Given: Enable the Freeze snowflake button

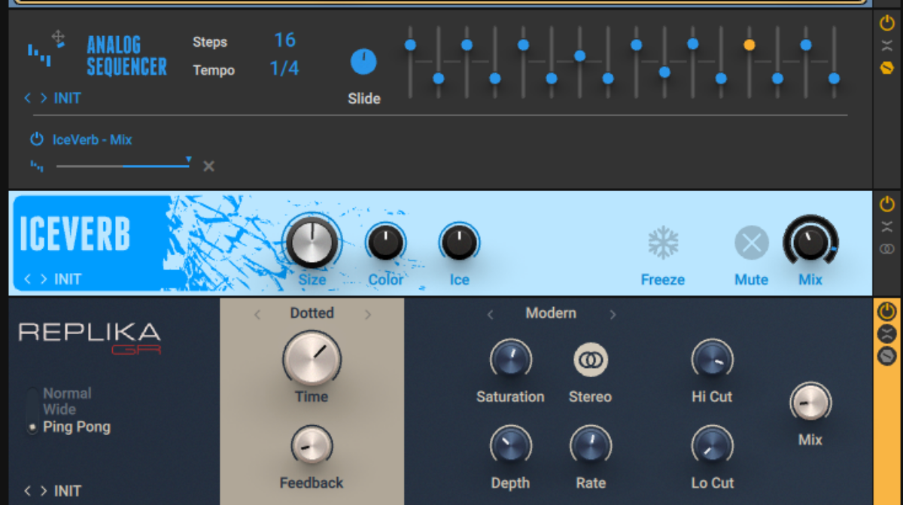Looking at the screenshot, I should pos(663,243).
